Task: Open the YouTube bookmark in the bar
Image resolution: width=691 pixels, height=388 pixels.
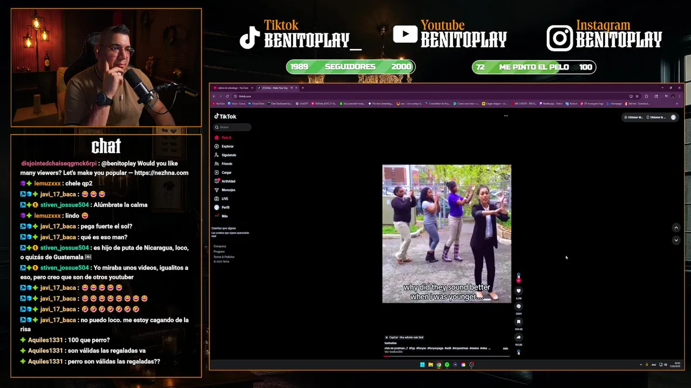Action: 219,103
